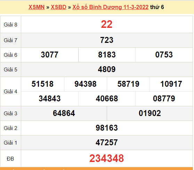This screenshot has width=194, height=170.
Task: Click the 'Giải 1' row label
Action: pos(10,142)
